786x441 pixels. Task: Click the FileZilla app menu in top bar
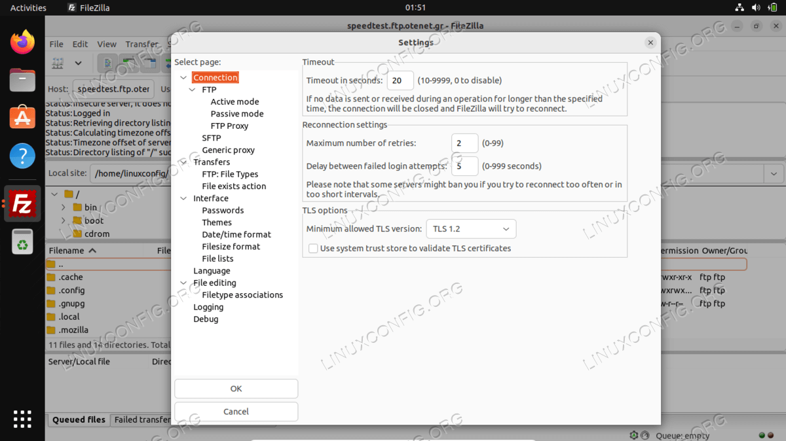(89, 8)
